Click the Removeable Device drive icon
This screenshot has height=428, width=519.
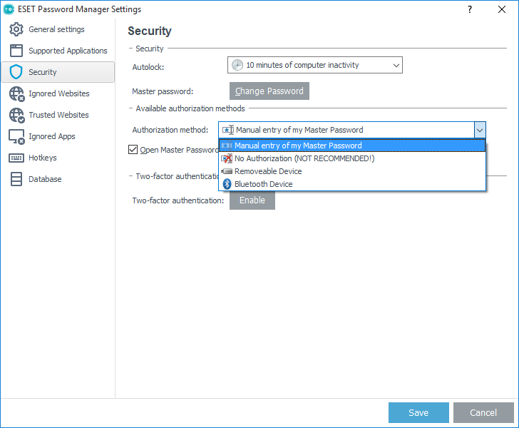227,171
